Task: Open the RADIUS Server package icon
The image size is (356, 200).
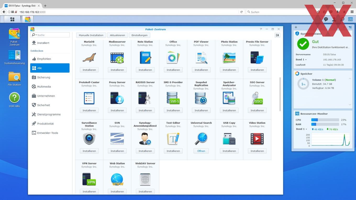Action: [x=145, y=98]
